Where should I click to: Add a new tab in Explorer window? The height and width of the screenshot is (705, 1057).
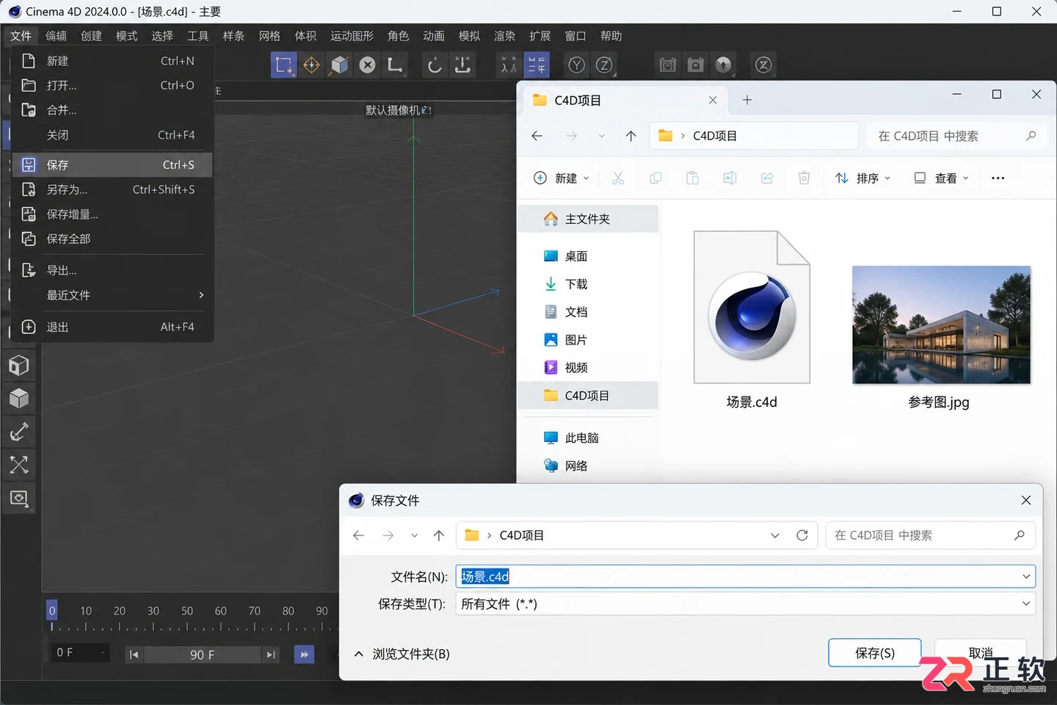coord(747,100)
